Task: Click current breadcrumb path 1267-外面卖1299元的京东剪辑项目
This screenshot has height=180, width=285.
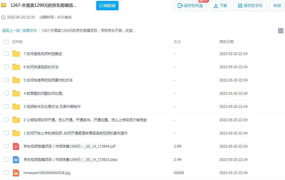Action: coord(89,31)
